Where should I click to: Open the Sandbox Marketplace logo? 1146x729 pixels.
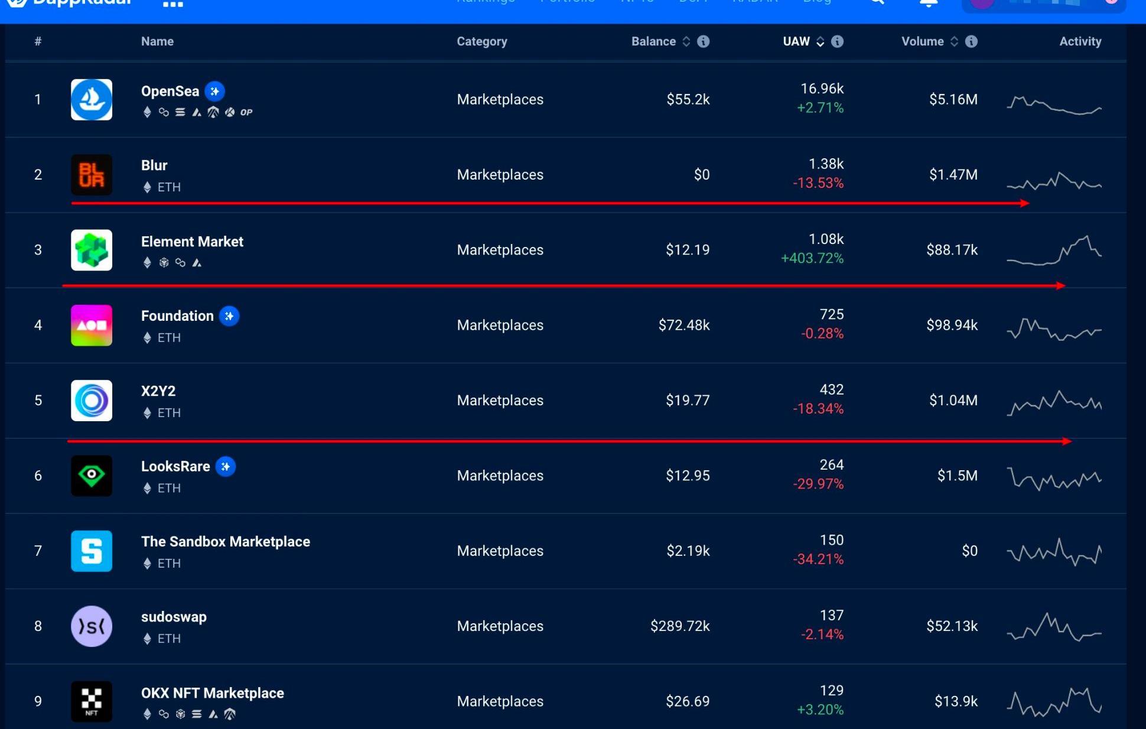tap(92, 551)
